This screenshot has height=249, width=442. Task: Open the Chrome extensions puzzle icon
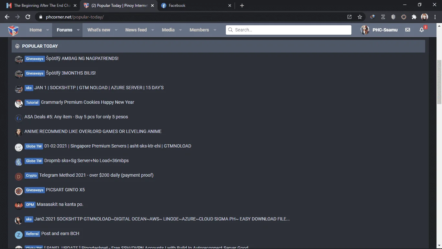click(x=414, y=17)
